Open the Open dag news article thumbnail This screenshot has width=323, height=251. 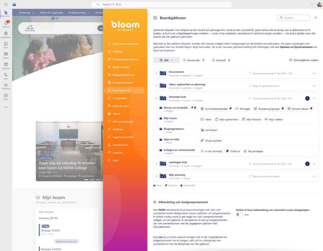[x=68, y=151]
